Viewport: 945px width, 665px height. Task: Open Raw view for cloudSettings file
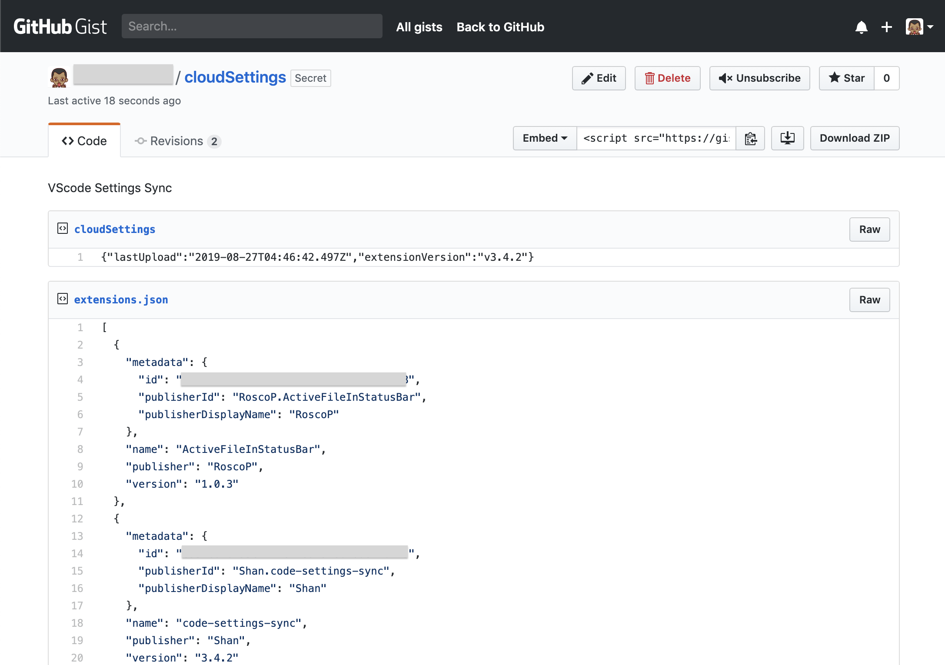869,229
